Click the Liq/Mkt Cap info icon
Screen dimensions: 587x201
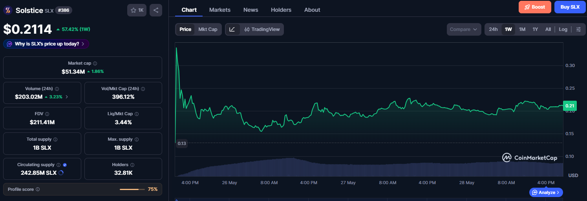[137, 114]
